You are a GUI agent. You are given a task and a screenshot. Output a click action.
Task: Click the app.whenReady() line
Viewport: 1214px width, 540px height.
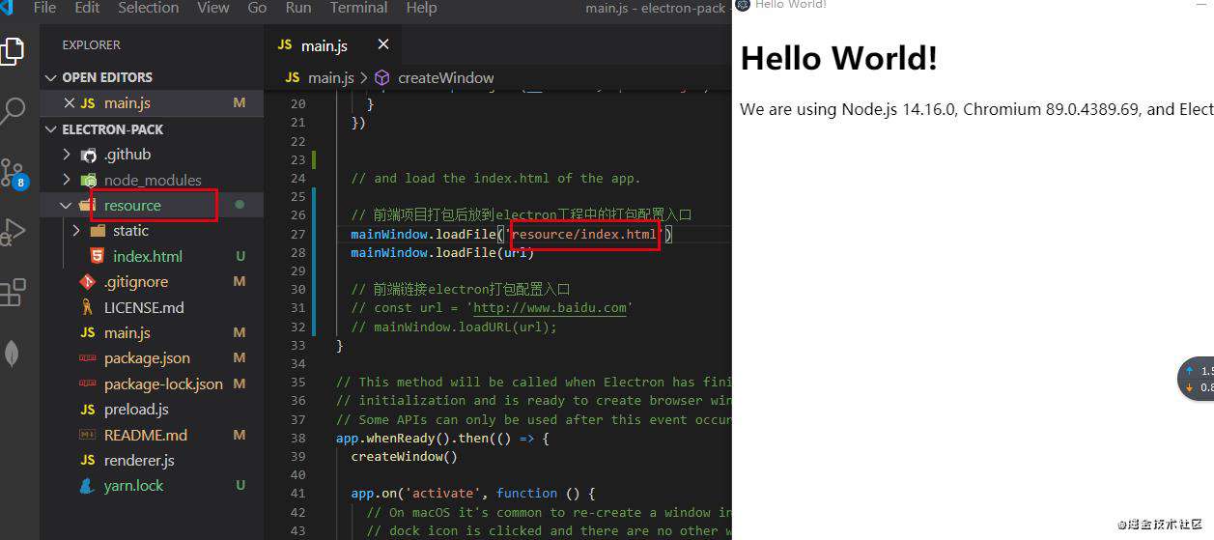pyautogui.click(x=442, y=438)
